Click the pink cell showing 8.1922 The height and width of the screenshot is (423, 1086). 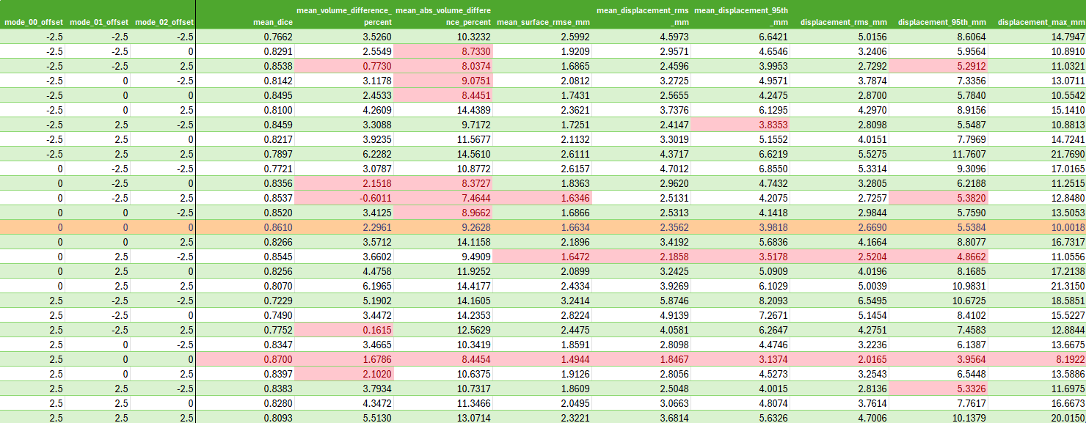coord(1036,359)
